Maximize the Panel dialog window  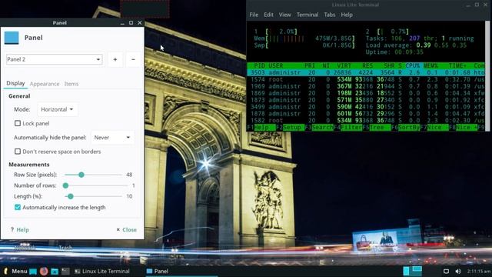click(131, 23)
